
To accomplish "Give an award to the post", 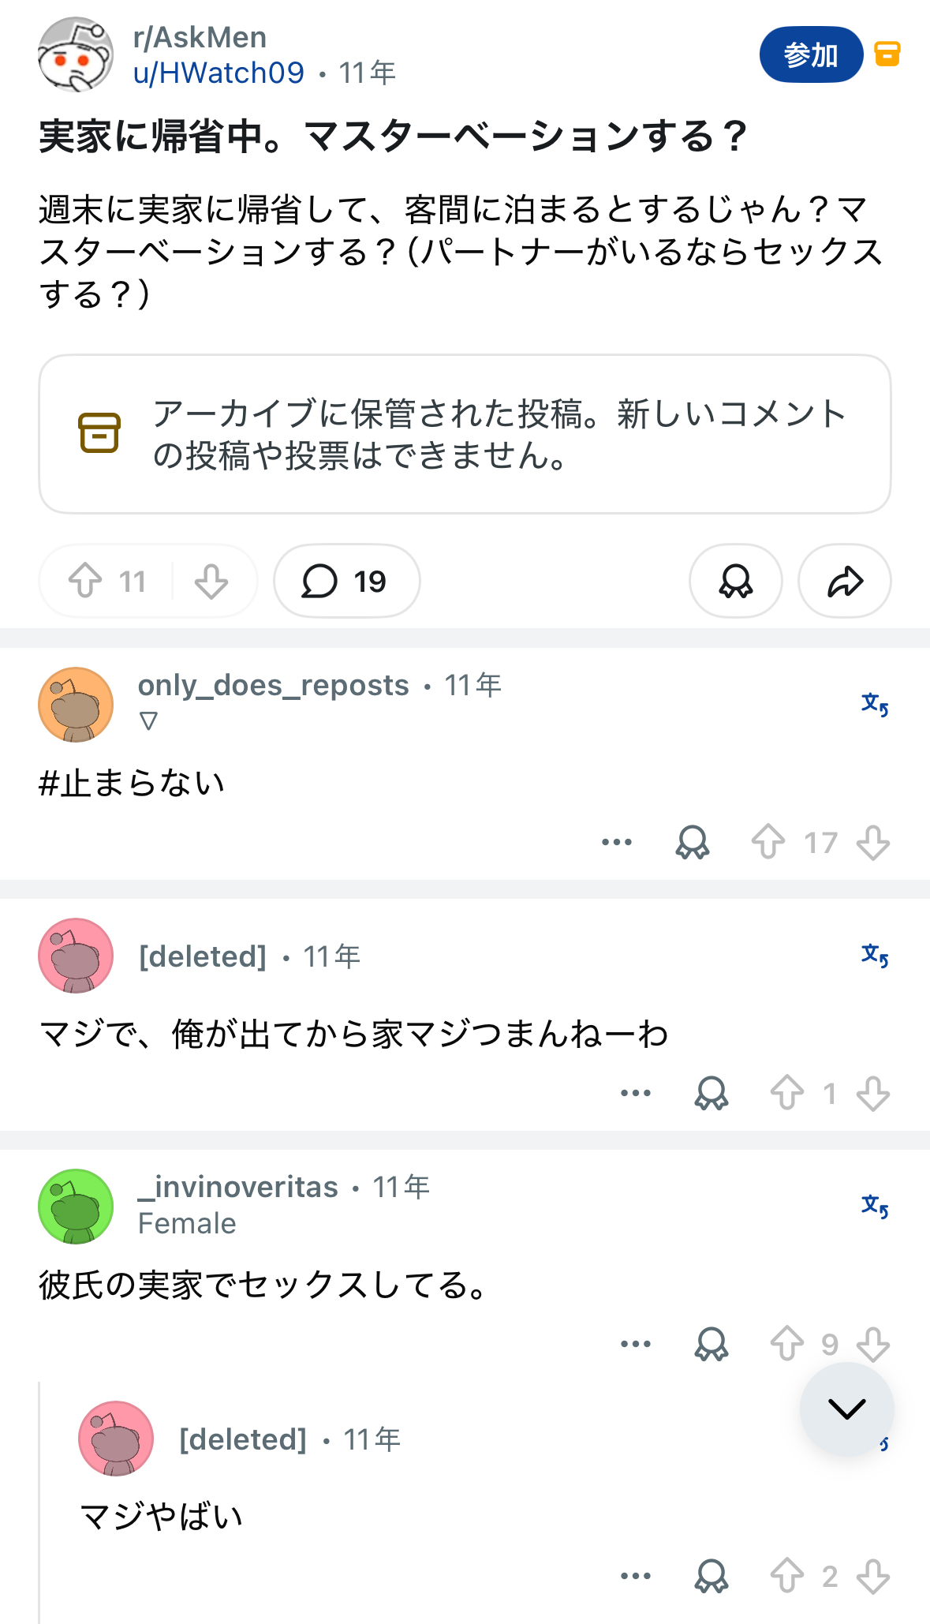I will pyautogui.click(x=735, y=581).
